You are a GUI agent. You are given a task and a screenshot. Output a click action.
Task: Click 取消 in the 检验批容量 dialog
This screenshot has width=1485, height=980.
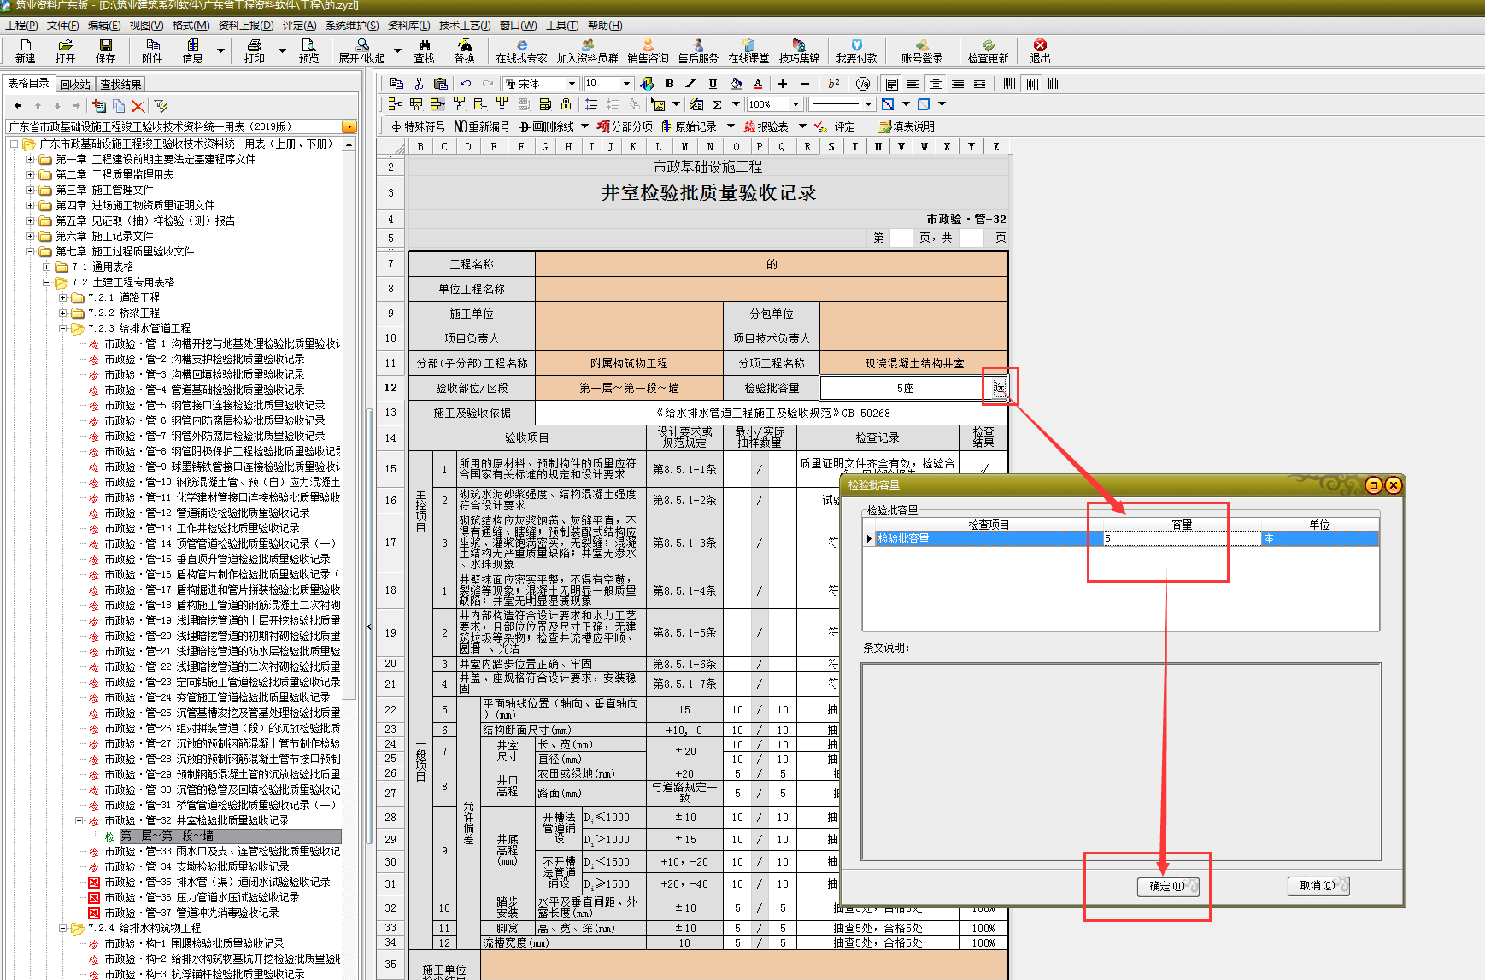(x=1318, y=886)
